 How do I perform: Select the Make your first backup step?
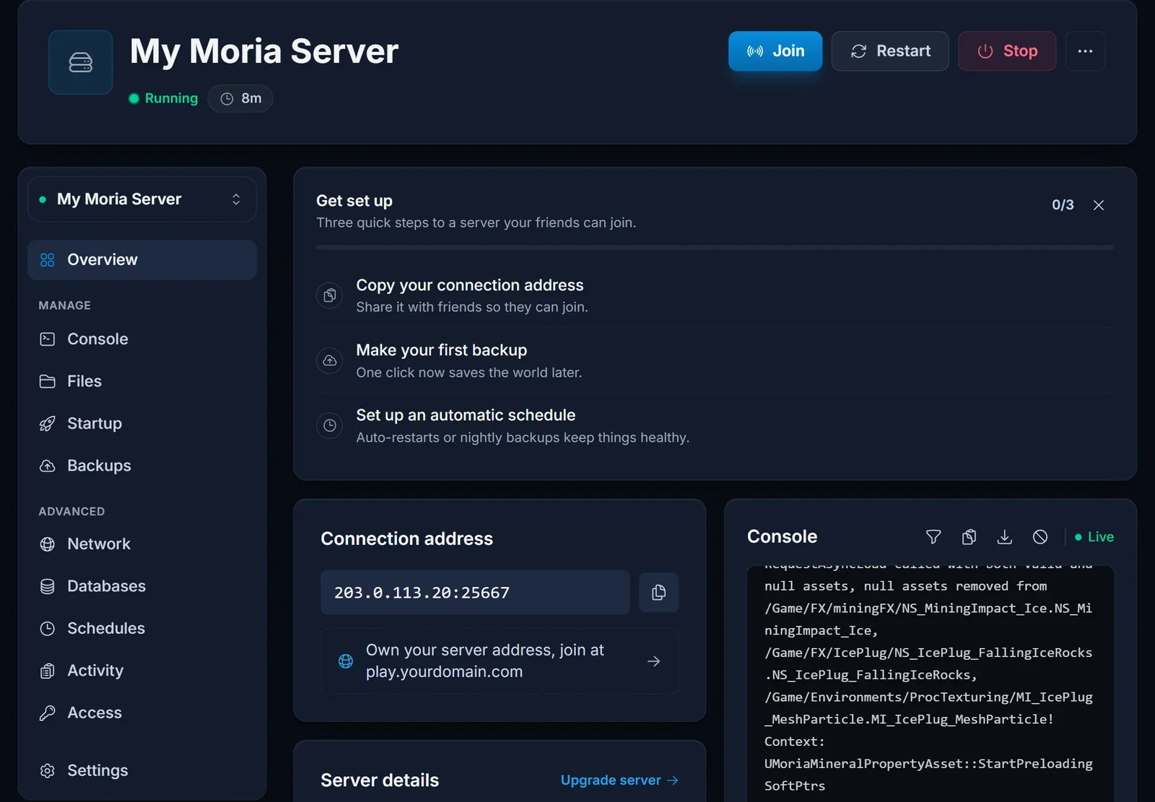pyautogui.click(x=715, y=361)
